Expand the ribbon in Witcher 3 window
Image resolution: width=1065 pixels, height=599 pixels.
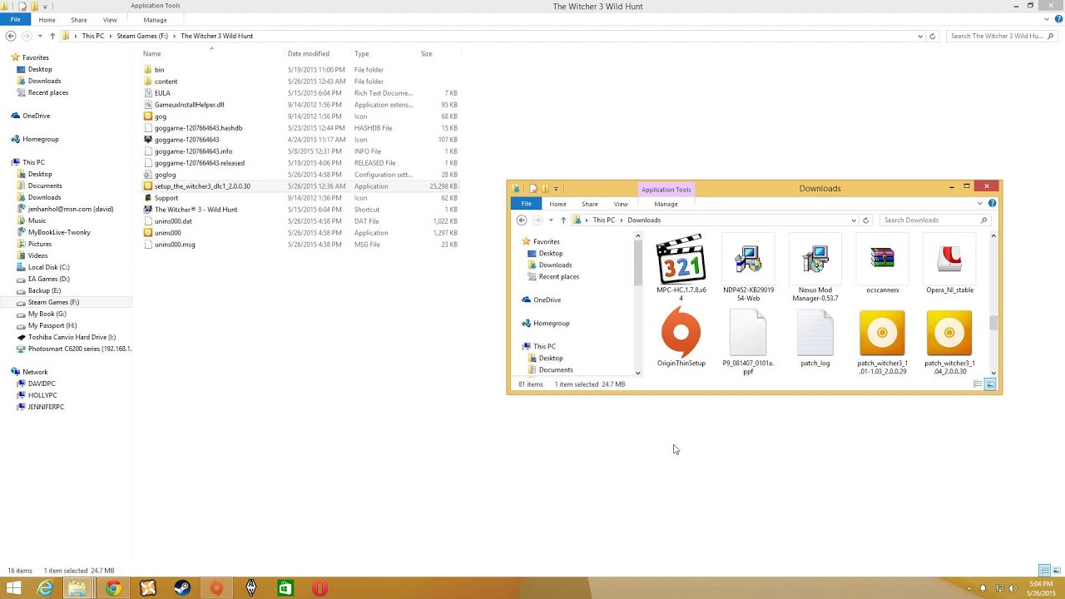tap(1047, 19)
